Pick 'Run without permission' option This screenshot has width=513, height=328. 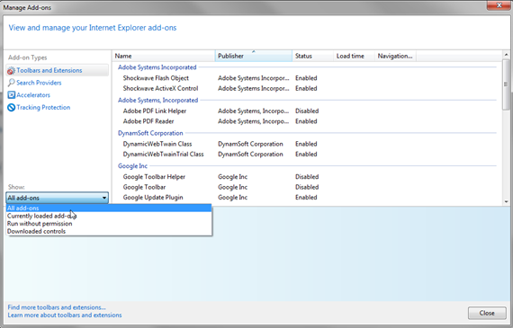click(109, 224)
